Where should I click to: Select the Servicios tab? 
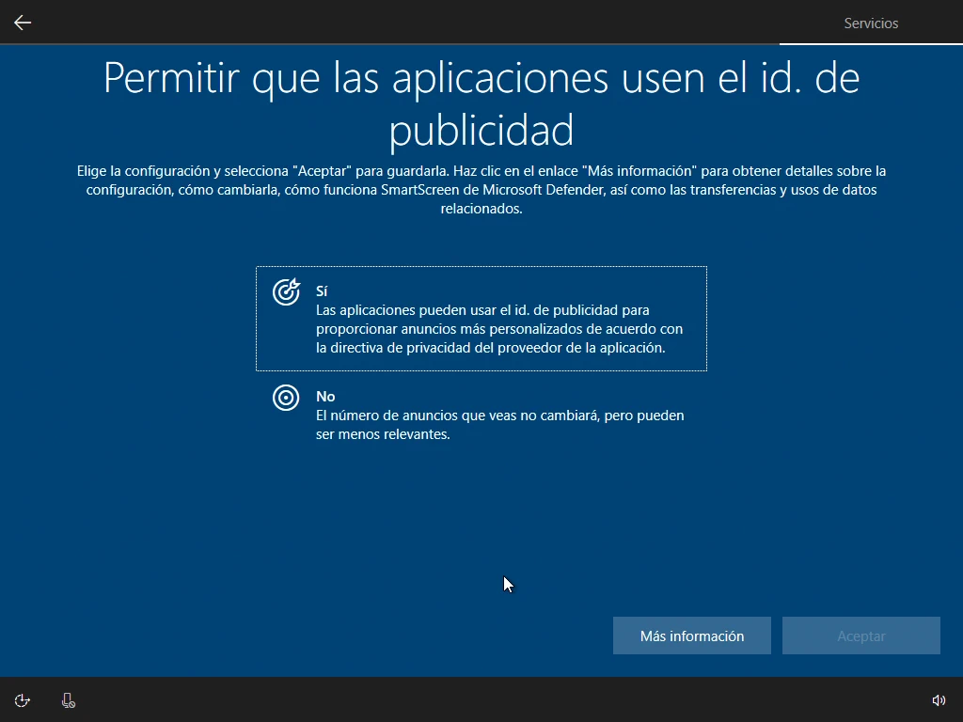tap(871, 23)
